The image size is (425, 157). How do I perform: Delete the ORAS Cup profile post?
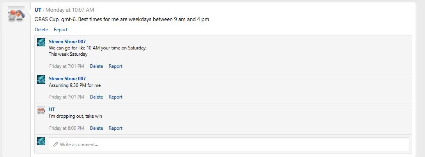pos(41,30)
